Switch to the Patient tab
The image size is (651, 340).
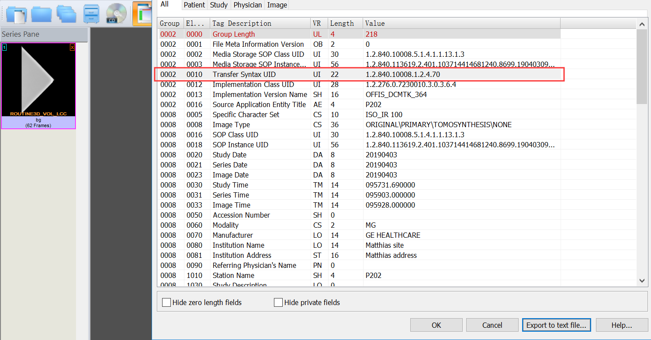(x=194, y=5)
